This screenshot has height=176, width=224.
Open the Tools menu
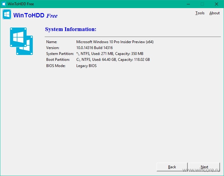pos(200,13)
